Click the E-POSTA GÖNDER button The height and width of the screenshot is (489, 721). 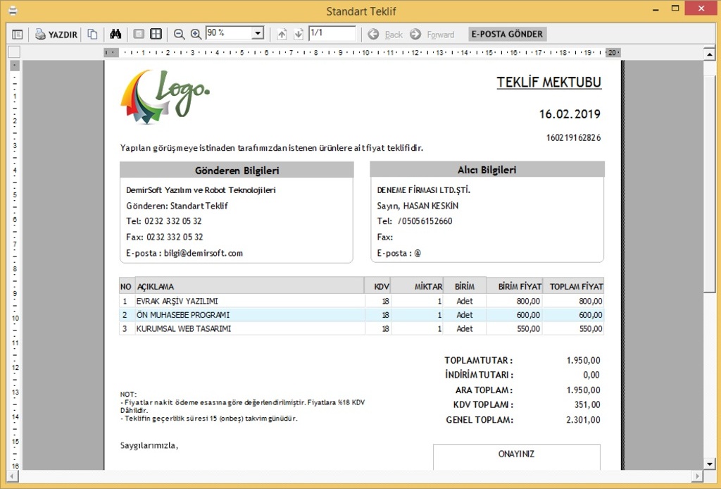[x=507, y=34]
